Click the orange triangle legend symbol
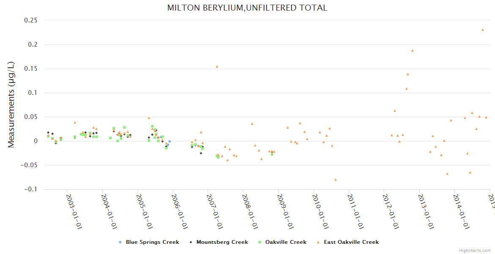495x254 pixels. (318, 242)
